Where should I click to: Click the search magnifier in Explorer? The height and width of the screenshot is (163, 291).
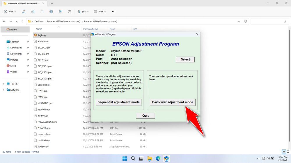tap(285, 21)
